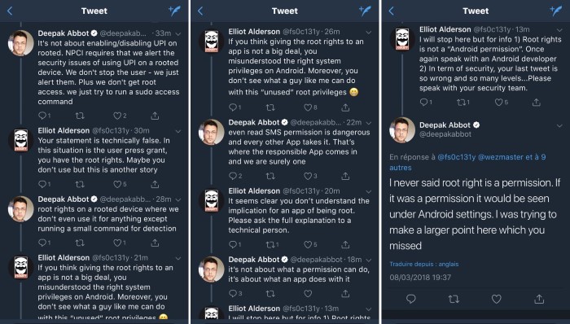The width and height of the screenshot is (570, 324).
Task: Open the @fs0c131y mention link
Action: pyautogui.click(x=456, y=157)
